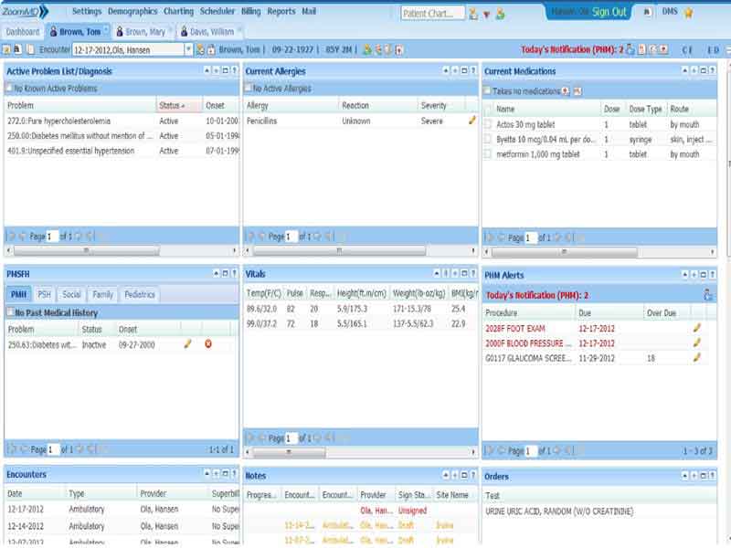Click the gold star icon beside DMS
The height and width of the screenshot is (548, 731).
(x=688, y=13)
